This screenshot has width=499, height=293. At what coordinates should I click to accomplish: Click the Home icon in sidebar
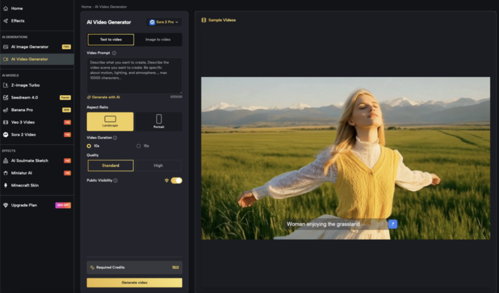[x=6, y=9]
